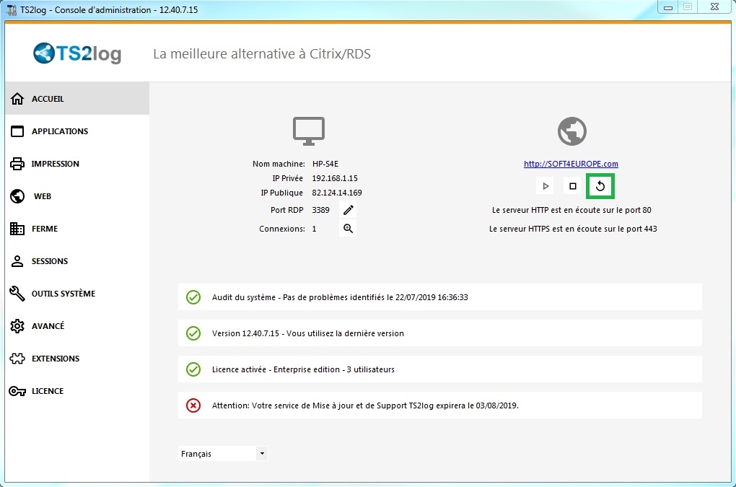The height and width of the screenshot is (487, 736).
Task: Open the Licence section
Action: pyautogui.click(x=77, y=391)
